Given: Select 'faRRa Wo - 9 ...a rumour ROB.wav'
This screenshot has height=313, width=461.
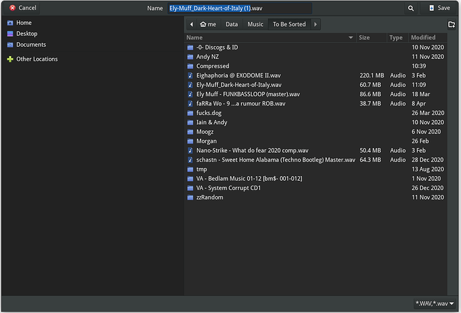Looking at the screenshot, I should [x=241, y=103].
